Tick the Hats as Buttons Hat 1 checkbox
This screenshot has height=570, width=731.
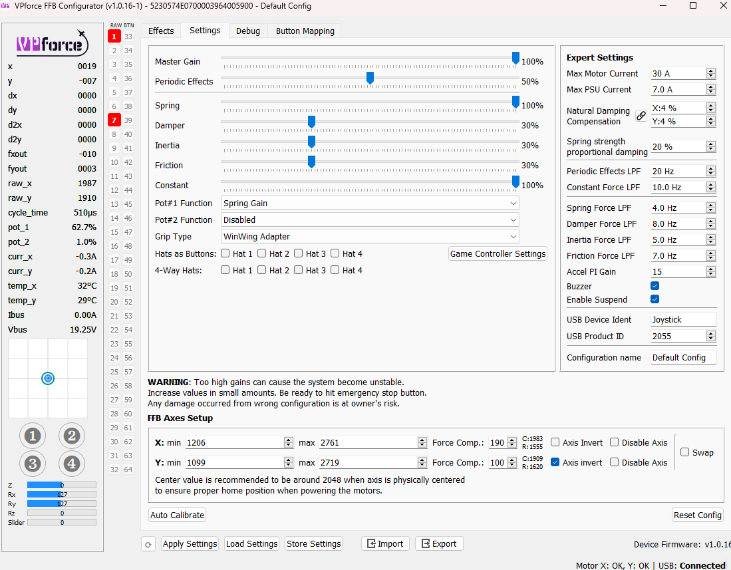[225, 253]
